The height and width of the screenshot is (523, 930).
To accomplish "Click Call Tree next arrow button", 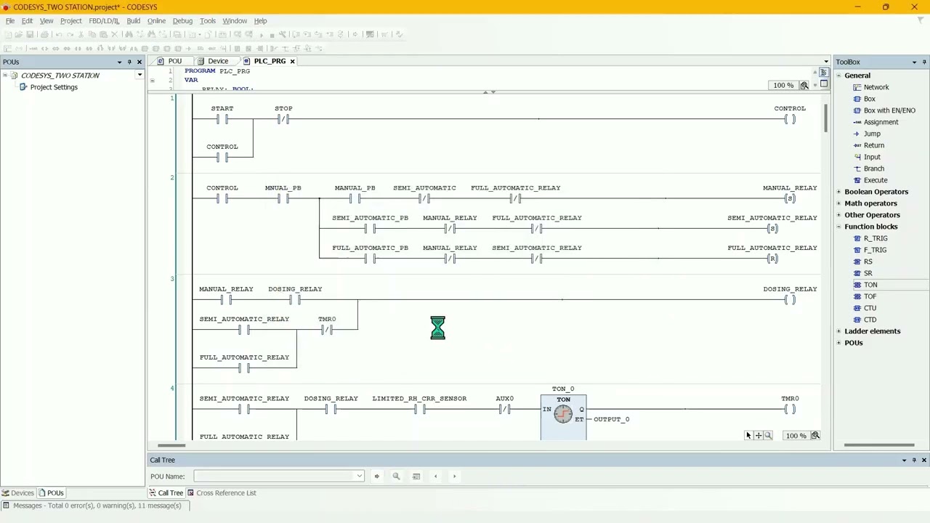I will point(454,477).
